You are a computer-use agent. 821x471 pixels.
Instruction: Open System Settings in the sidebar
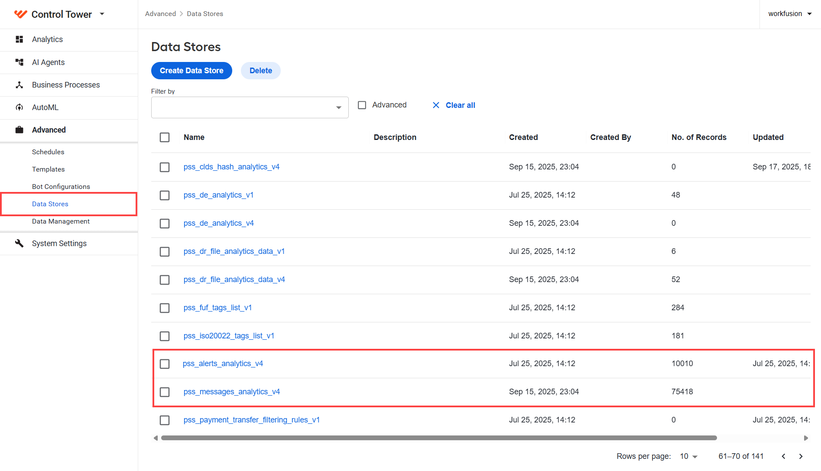[x=69, y=244]
